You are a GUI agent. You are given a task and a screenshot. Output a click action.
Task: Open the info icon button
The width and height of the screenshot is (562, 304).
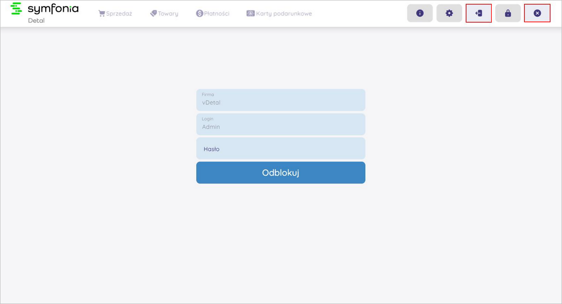tap(420, 13)
